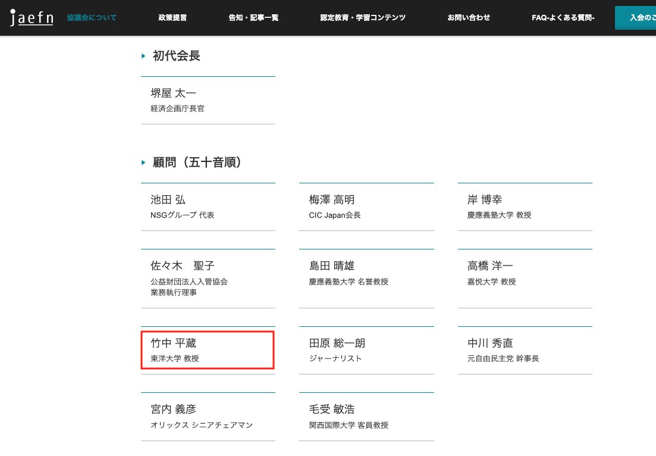Viewport: 656px width, 456px height.
Task: Select advisor name 毛受 敏浩
Action: click(x=332, y=409)
